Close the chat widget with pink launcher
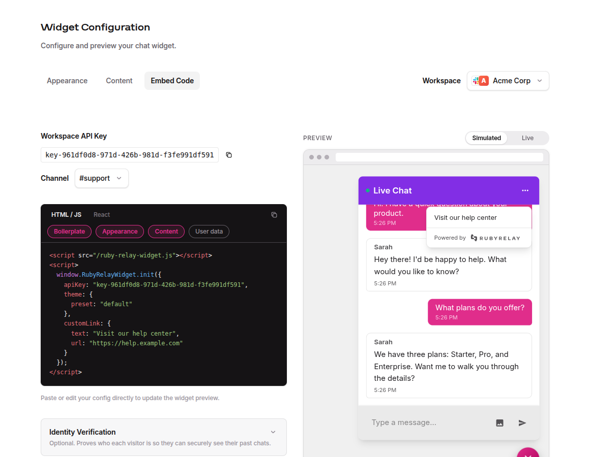The image size is (590, 457). tap(527, 453)
